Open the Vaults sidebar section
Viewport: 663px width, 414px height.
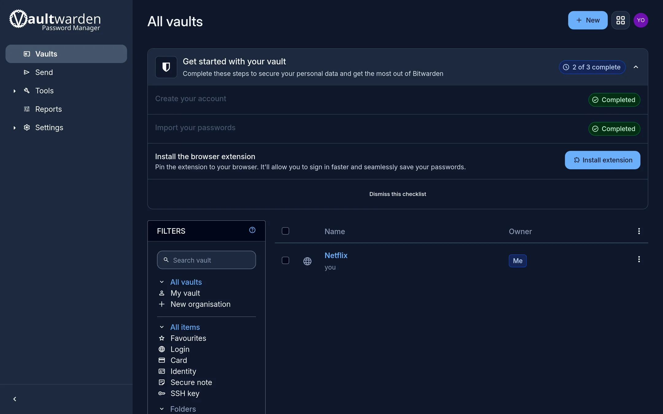(x=66, y=54)
